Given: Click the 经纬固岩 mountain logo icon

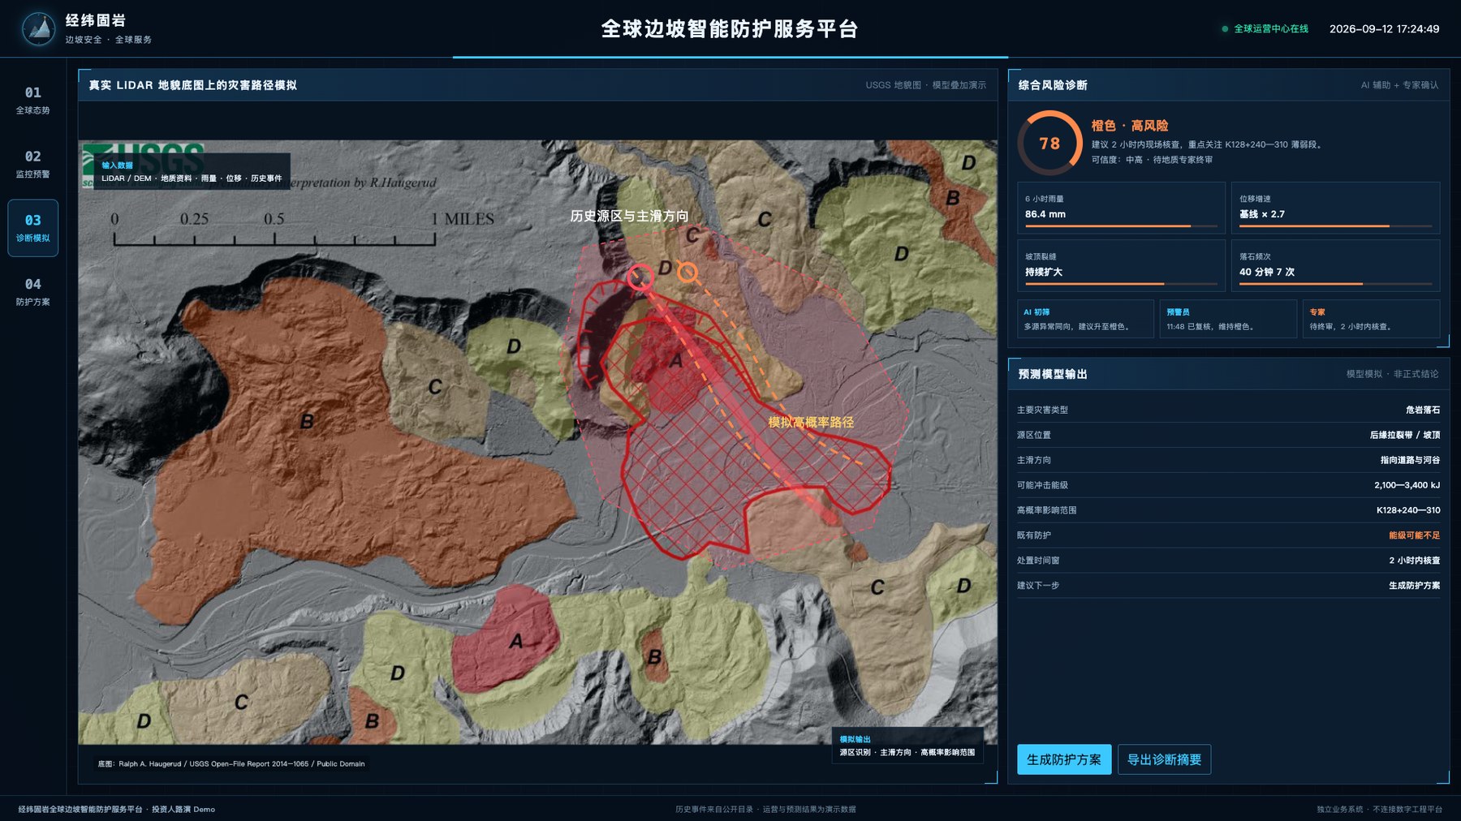Looking at the screenshot, I should click(x=38, y=28).
